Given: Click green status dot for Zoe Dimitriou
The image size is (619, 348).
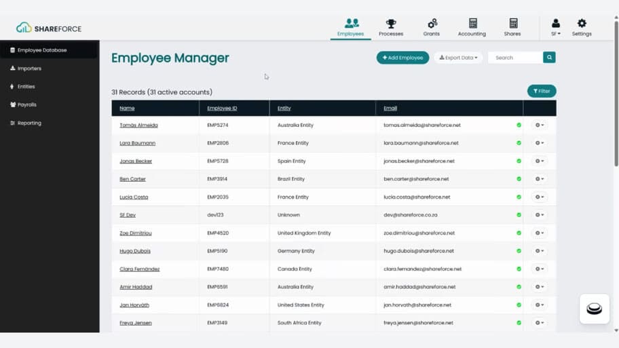Looking at the screenshot, I should [519, 233].
